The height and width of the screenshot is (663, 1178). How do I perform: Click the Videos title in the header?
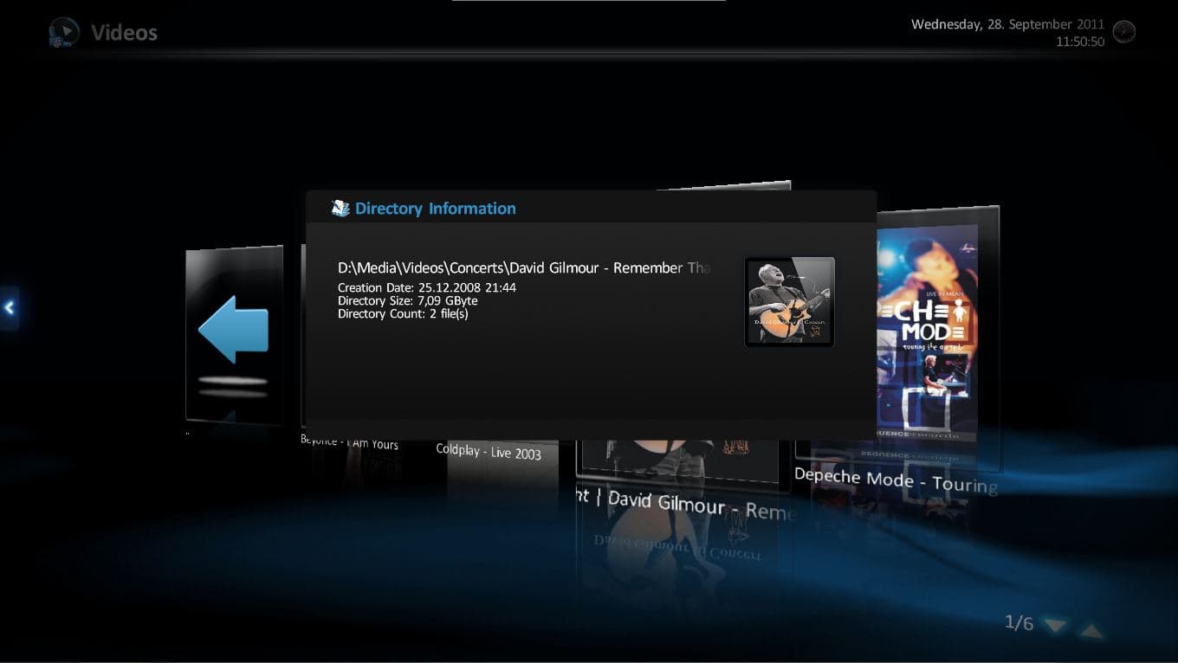pyautogui.click(x=124, y=33)
